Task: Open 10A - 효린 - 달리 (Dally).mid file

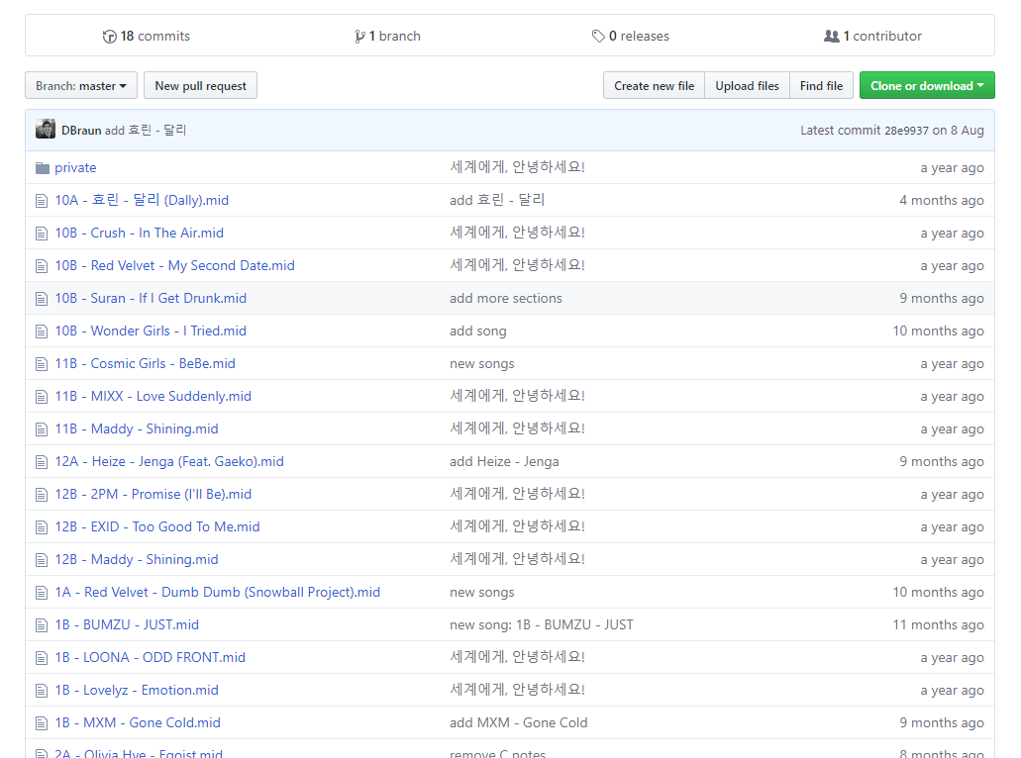Action: point(142,200)
